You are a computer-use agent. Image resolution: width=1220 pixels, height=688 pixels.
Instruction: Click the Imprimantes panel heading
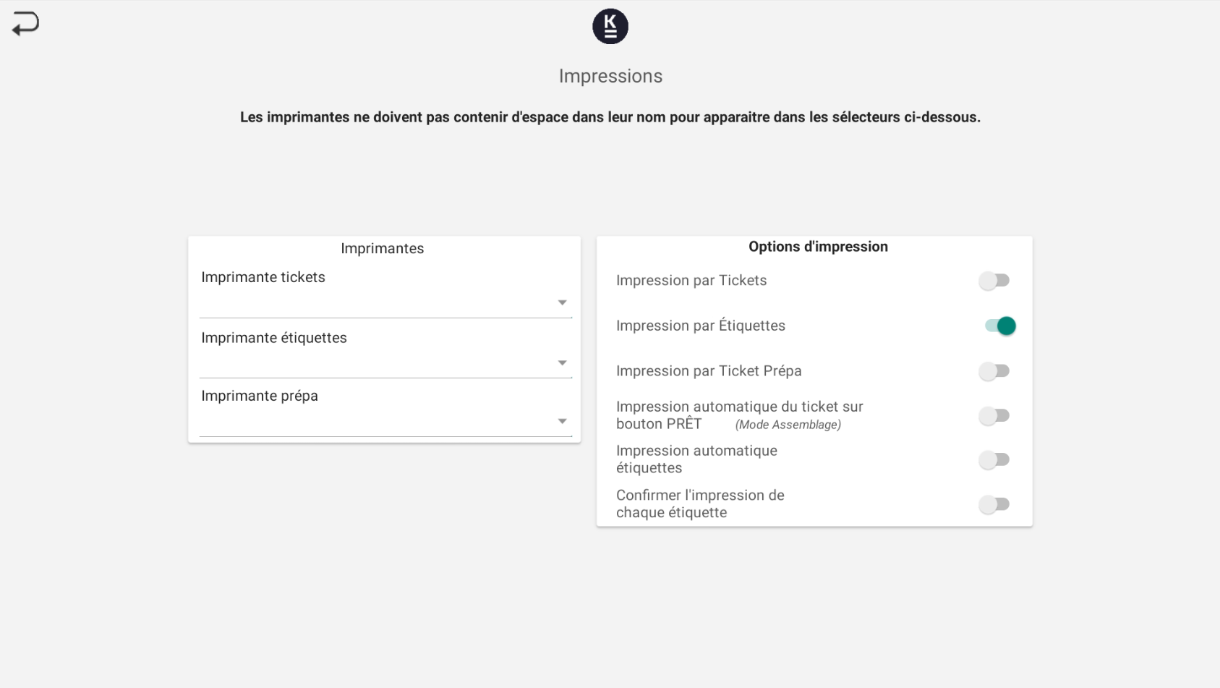pos(382,249)
